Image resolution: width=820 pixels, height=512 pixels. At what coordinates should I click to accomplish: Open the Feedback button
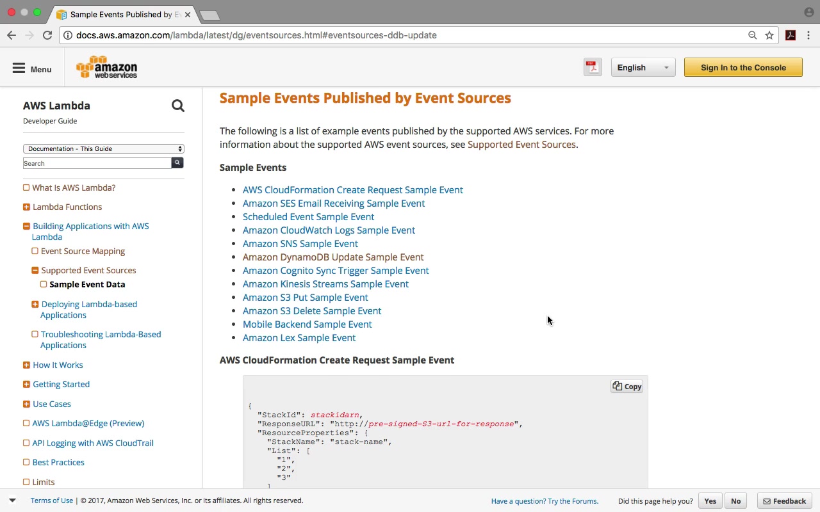[x=784, y=501]
